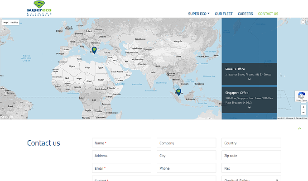Viewport: 308px width, 181px height.
Task: Click the Piraeus address text
Action: point(248,75)
